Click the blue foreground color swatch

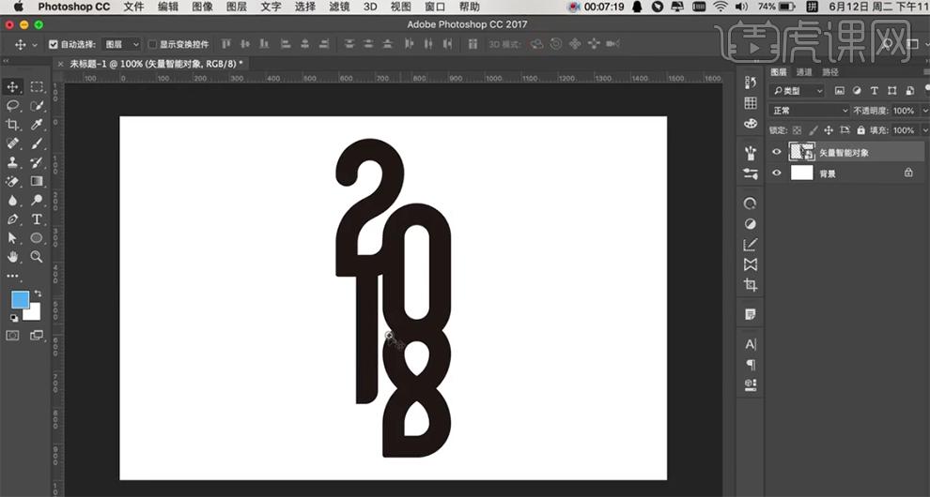point(19,300)
